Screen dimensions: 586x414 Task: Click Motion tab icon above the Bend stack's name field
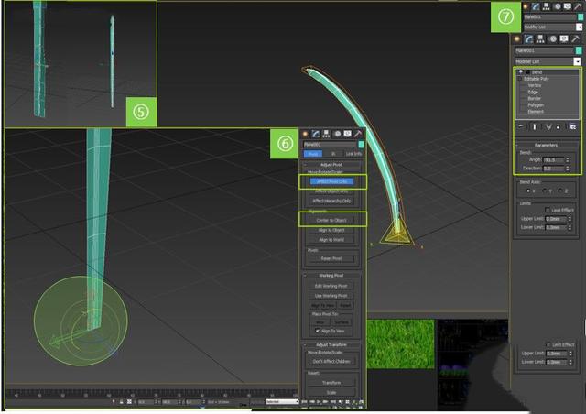tap(552, 38)
